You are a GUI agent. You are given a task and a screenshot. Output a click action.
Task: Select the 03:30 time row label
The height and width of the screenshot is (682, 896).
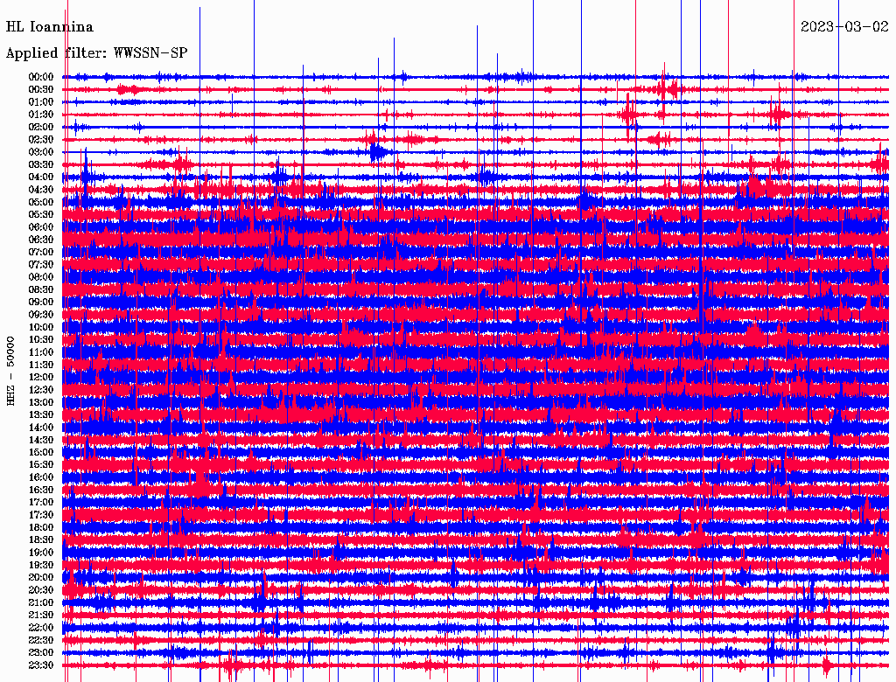pos(41,164)
